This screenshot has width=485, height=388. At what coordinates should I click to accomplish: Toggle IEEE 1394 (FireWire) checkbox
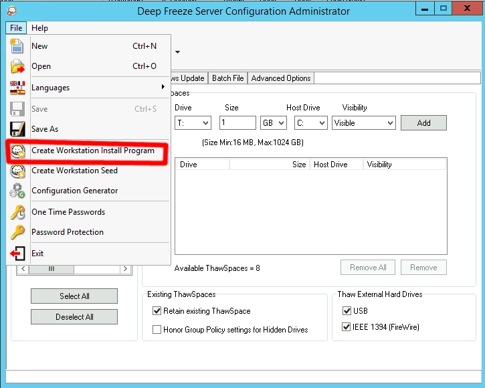pos(346,326)
